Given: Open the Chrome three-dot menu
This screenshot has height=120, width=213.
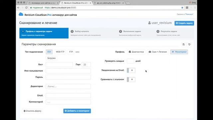Looking at the screenshot, I should coord(195,8).
